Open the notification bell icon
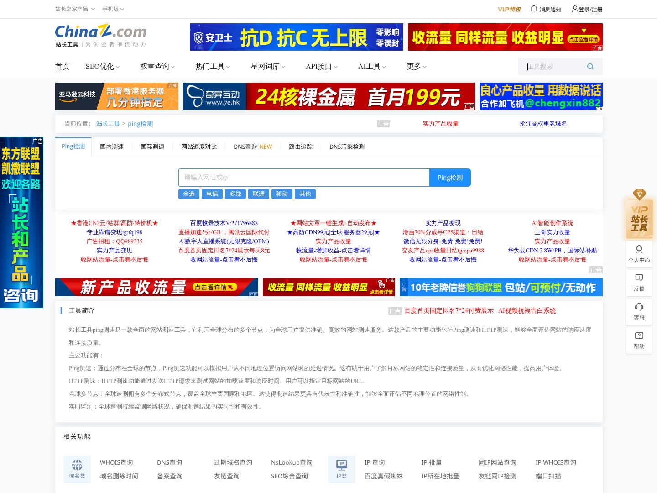Viewport: 657px width, 493px height. click(534, 9)
